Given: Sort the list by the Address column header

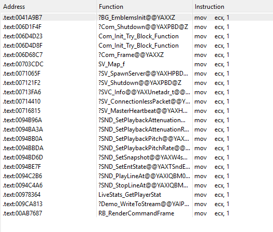Looking at the screenshot, I should 49,6.
